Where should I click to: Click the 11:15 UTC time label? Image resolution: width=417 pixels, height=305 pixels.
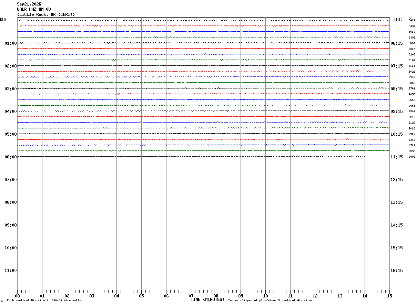397,157
